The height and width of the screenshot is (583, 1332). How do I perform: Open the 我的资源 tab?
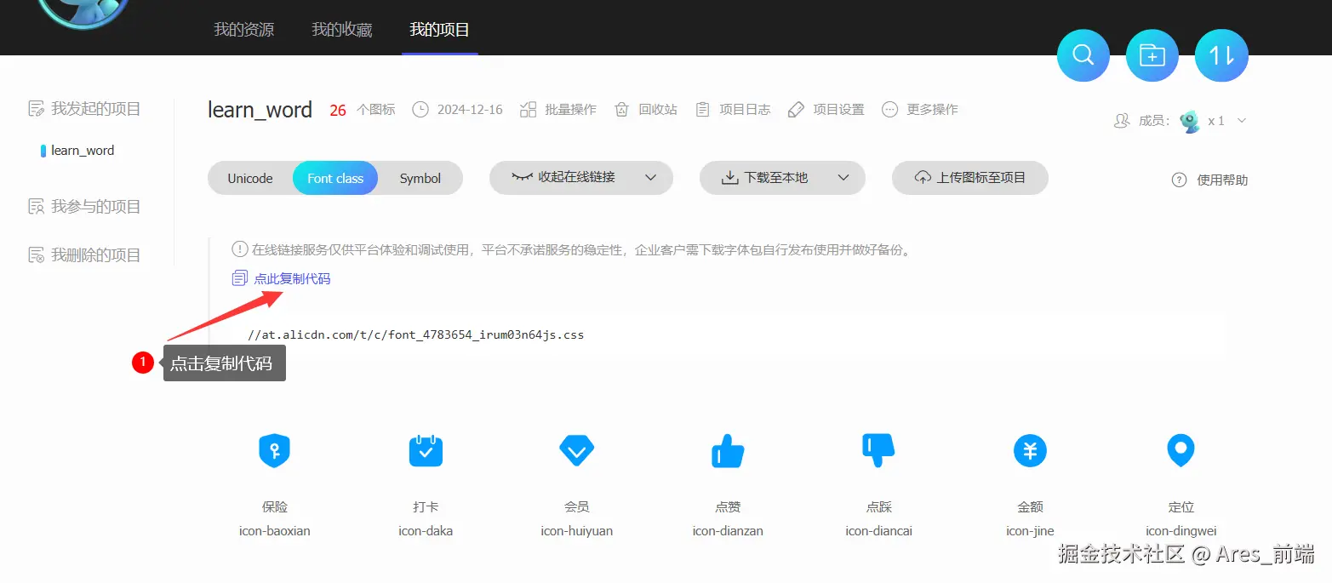pos(243,30)
